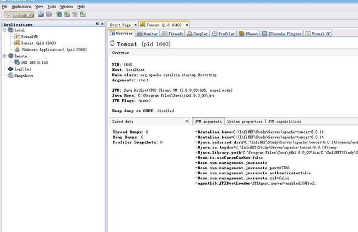Click the jmxremote.ssl=false argument line
The height and width of the screenshot is (232, 358).
click(242, 178)
